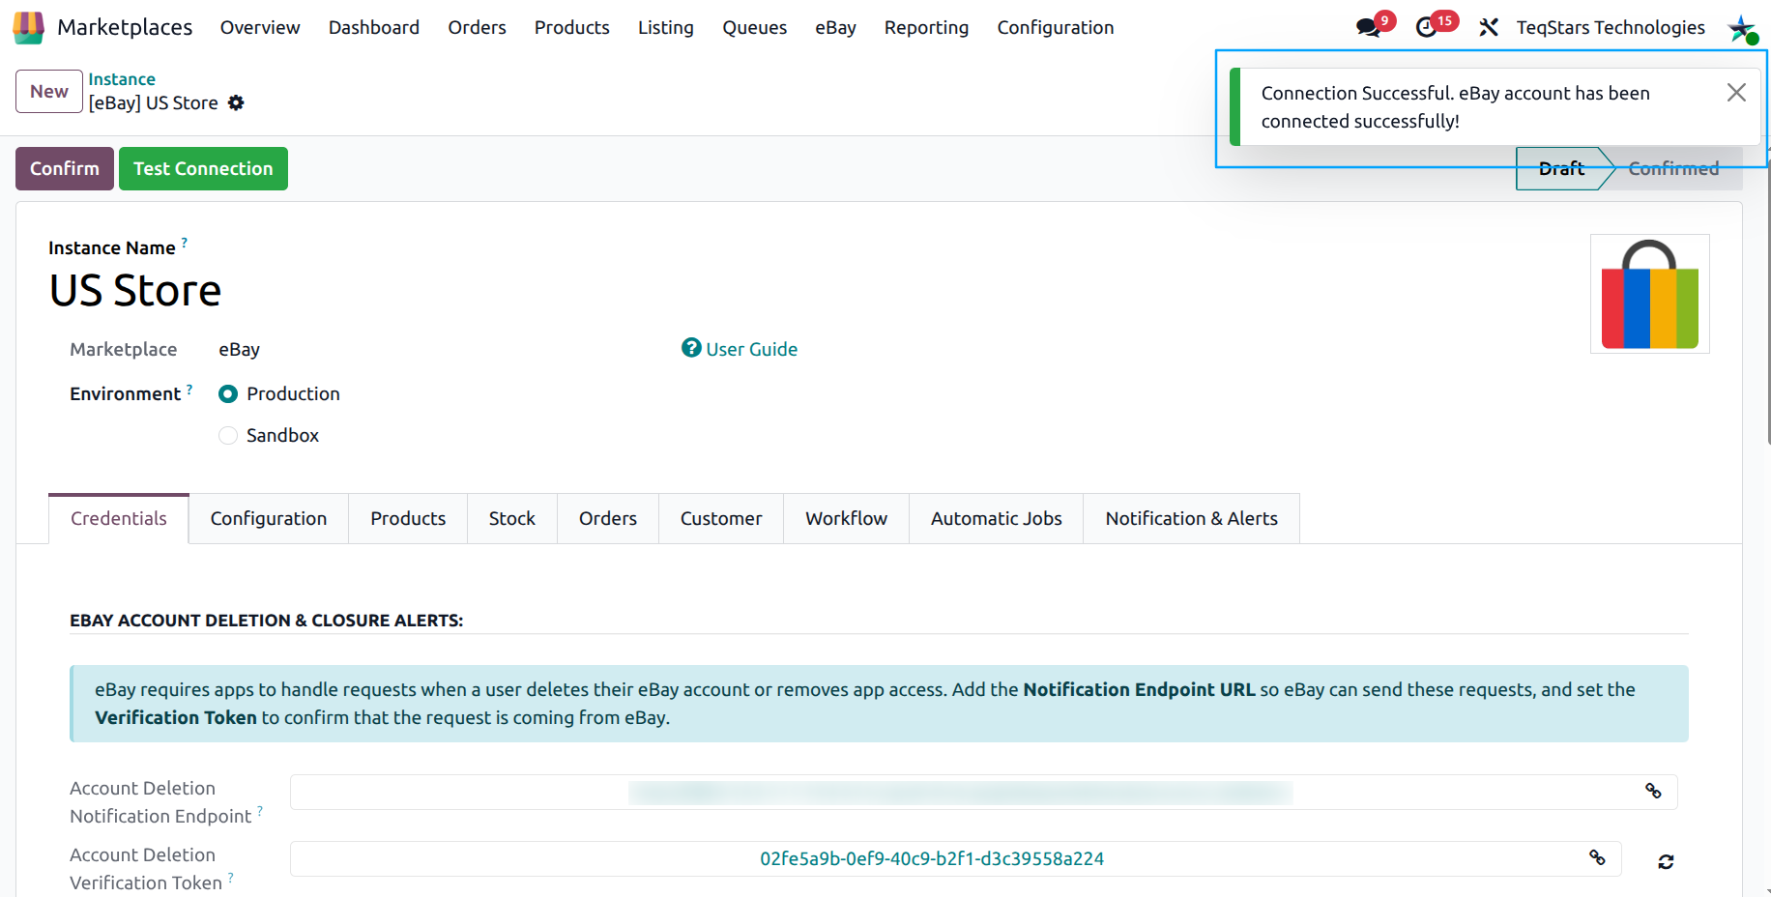Click the TeqStars Technologies company name

(1611, 27)
